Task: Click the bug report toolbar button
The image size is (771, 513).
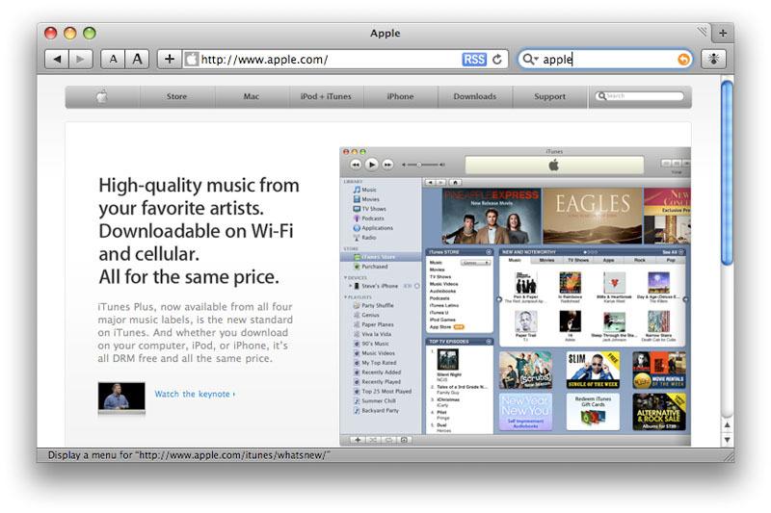Action: pos(713,60)
